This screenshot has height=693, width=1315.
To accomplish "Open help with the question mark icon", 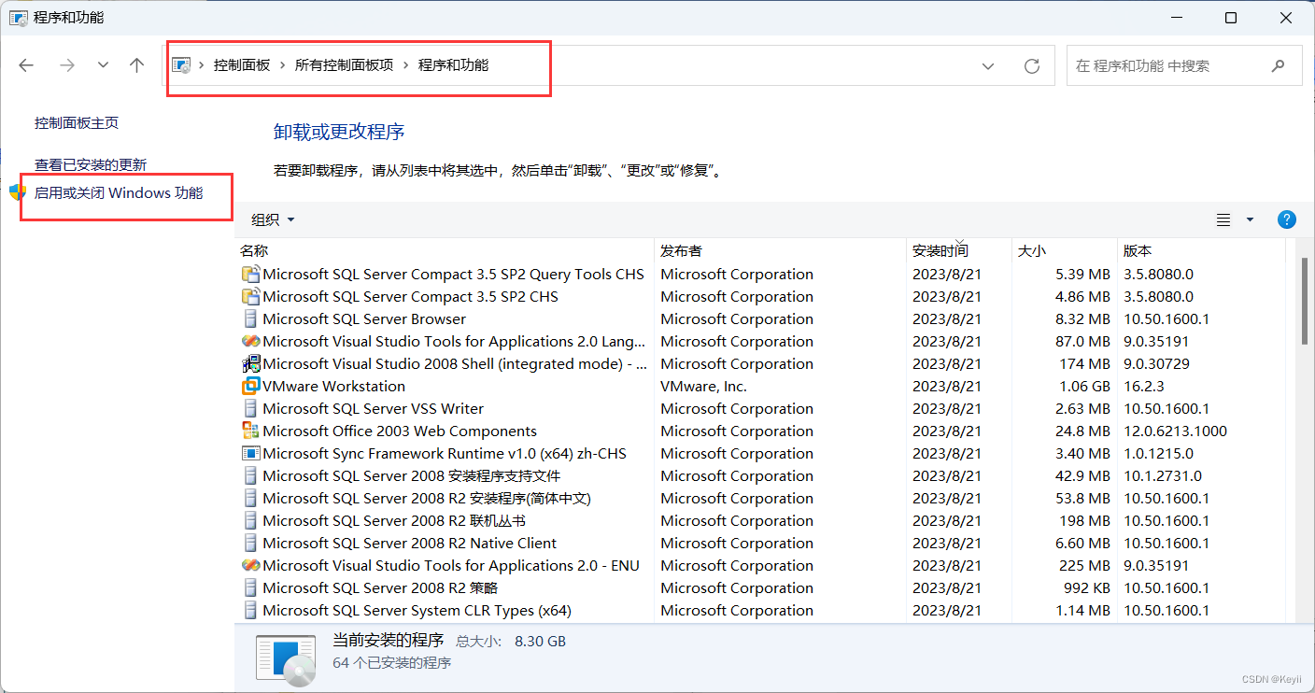I will click(x=1287, y=220).
